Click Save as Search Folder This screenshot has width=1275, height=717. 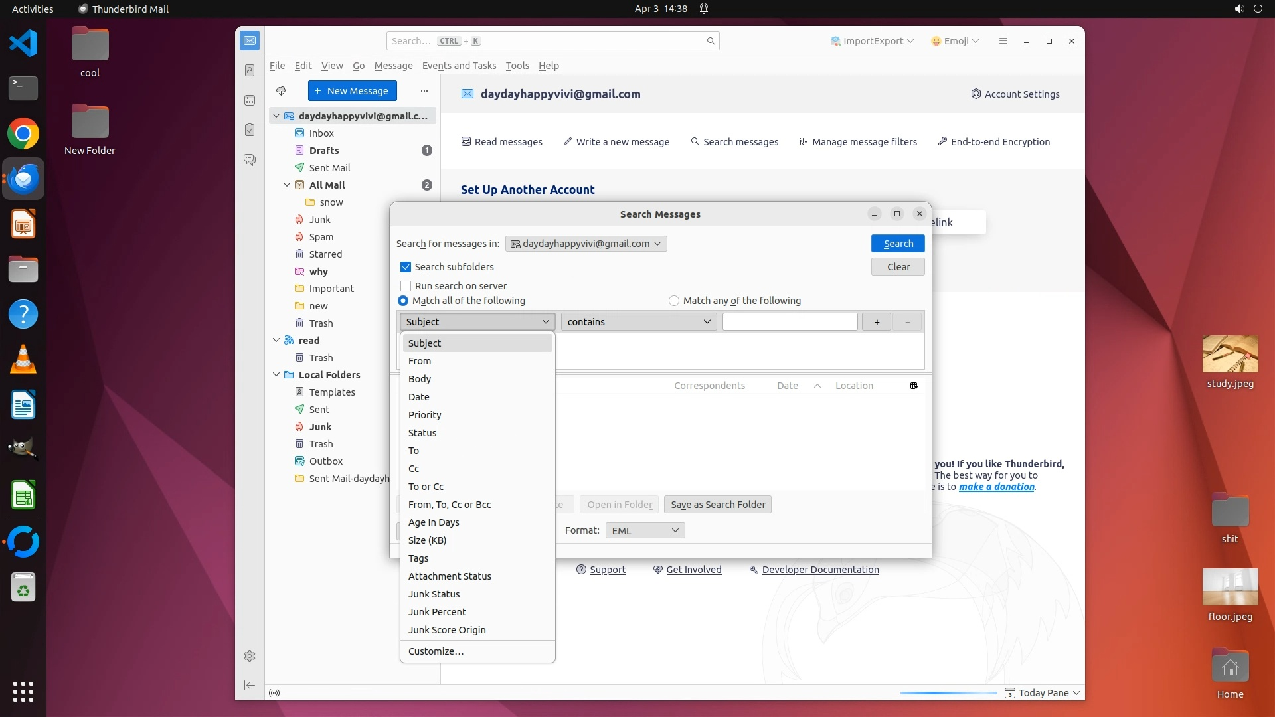[x=717, y=505]
